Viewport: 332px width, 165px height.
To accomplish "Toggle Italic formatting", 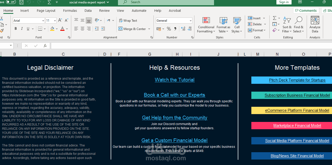I will pos(22,29).
